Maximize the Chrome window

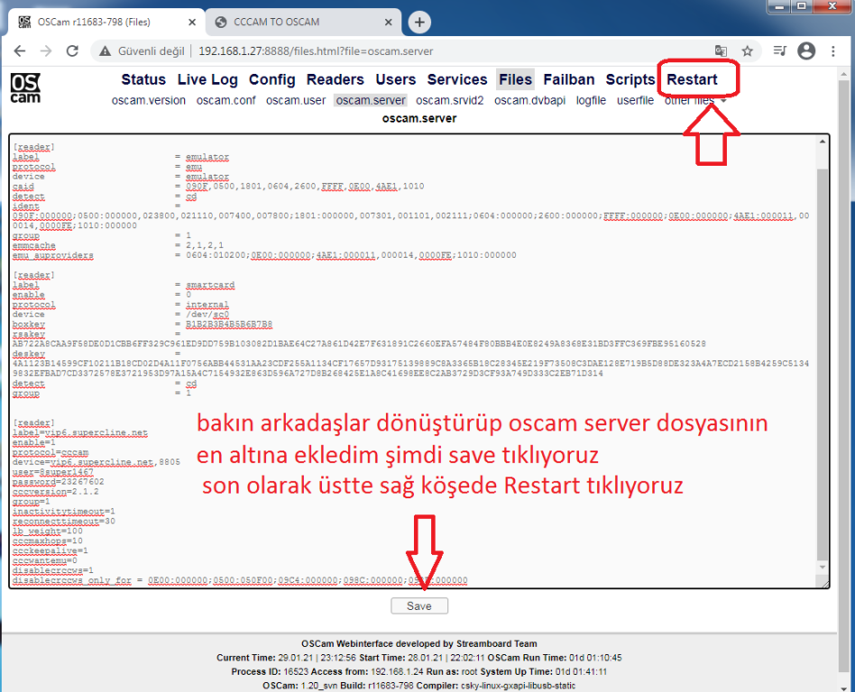click(x=802, y=6)
